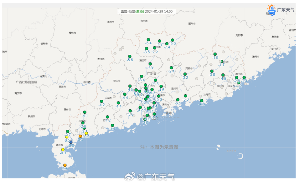Select the green dot above the -6.1 reading
The image size is (300, 184).
[x=178, y=100]
